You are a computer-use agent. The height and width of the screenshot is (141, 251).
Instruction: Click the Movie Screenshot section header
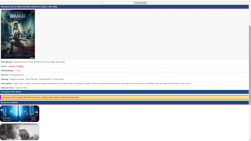pyautogui.click(x=9, y=102)
